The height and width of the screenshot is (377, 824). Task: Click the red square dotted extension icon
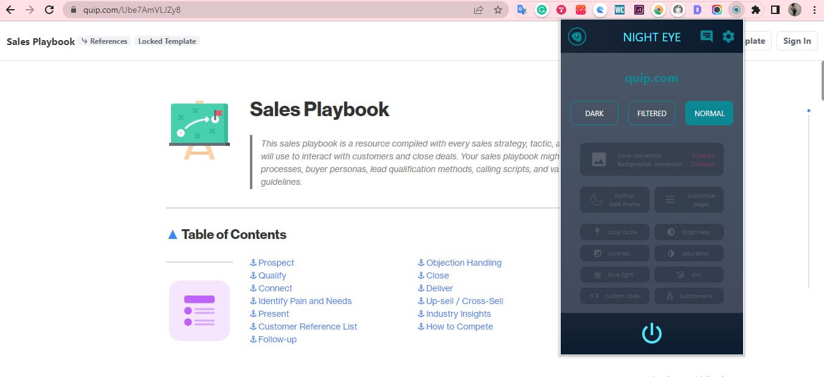click(x=580, y=10)
